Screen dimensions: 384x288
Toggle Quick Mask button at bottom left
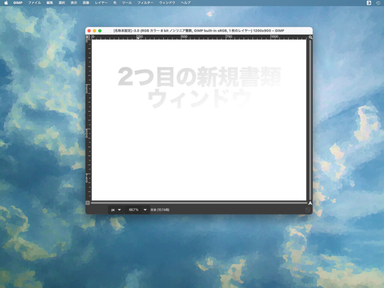88,202
